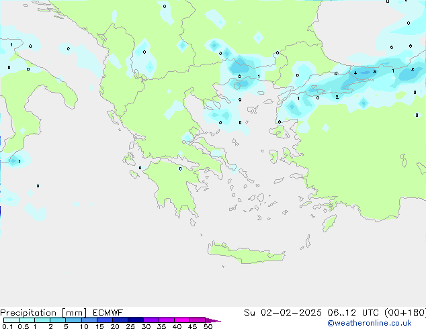
Task: Select the 5–10 mm legend swatch
Action: tap(73, 320)
